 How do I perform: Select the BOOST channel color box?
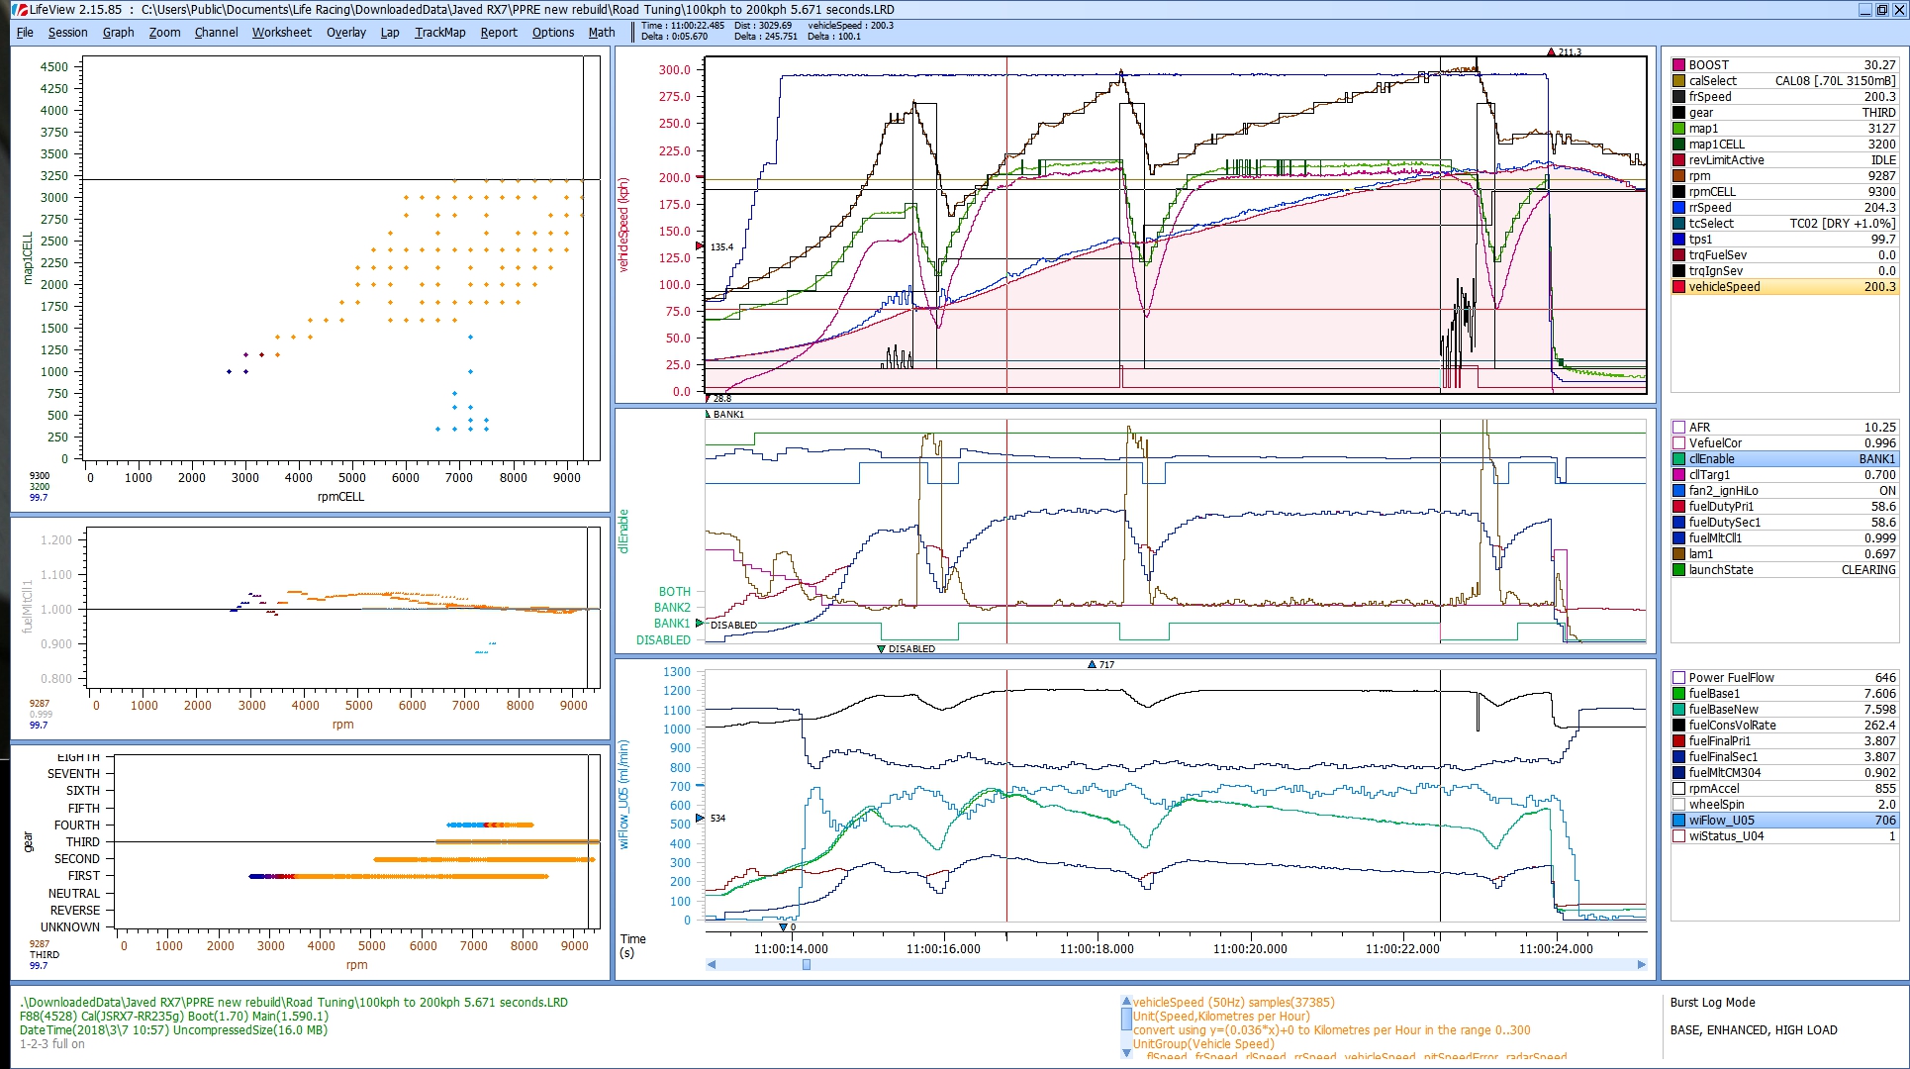(1678, 65)
